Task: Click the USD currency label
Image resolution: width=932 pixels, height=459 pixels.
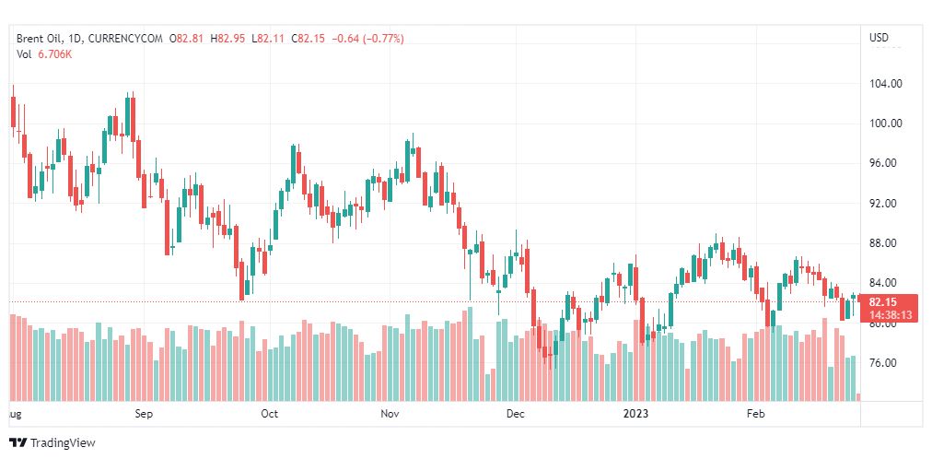Action: click(879, 38)
